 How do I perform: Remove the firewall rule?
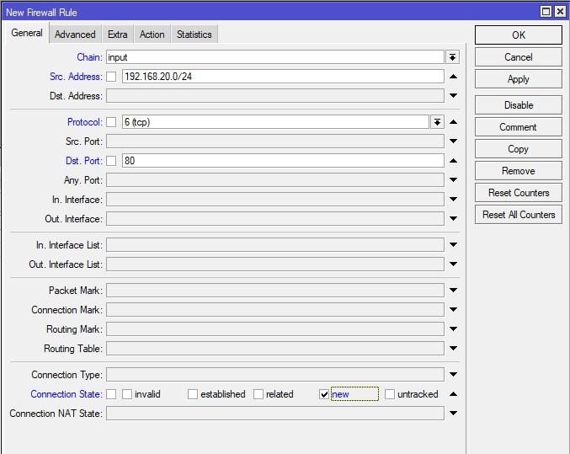(x=519, y=171)
